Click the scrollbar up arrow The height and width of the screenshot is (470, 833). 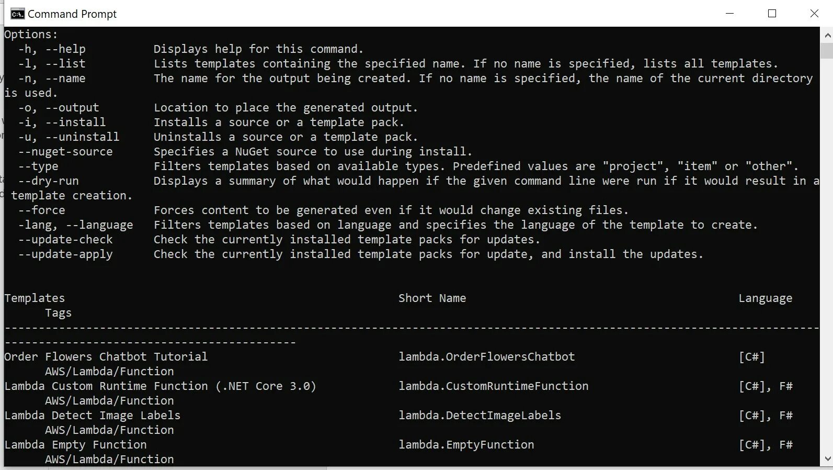[x=827, y=35]
